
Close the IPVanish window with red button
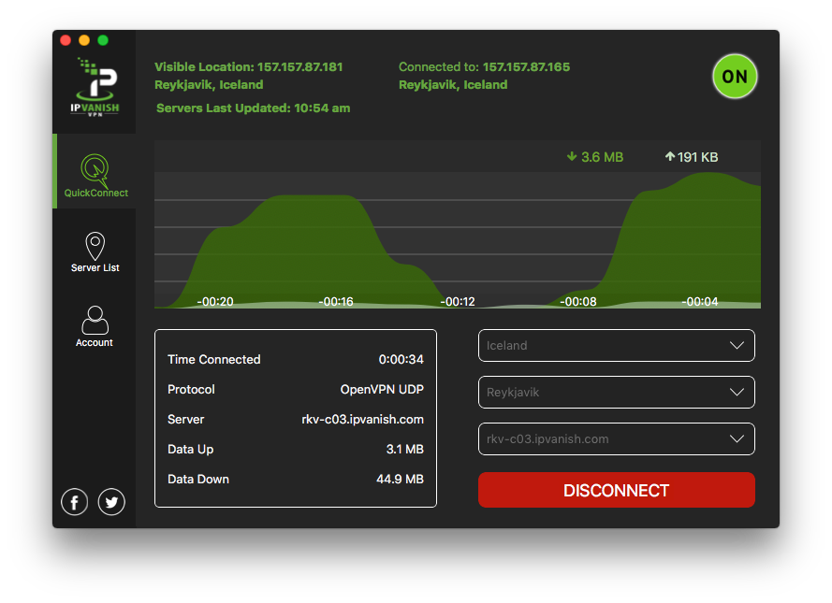pos(66,40)
